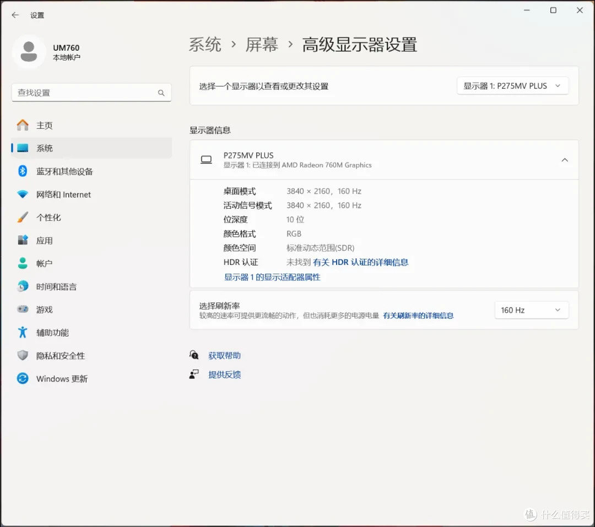Click the 主页 home icon
The height and width of the screenshot is (527, 595).
coord(23,125)
